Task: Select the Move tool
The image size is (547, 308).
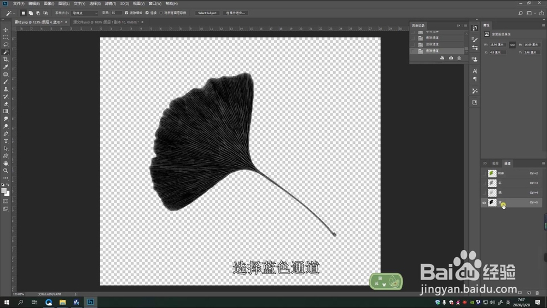Action: tap(5, 30)
